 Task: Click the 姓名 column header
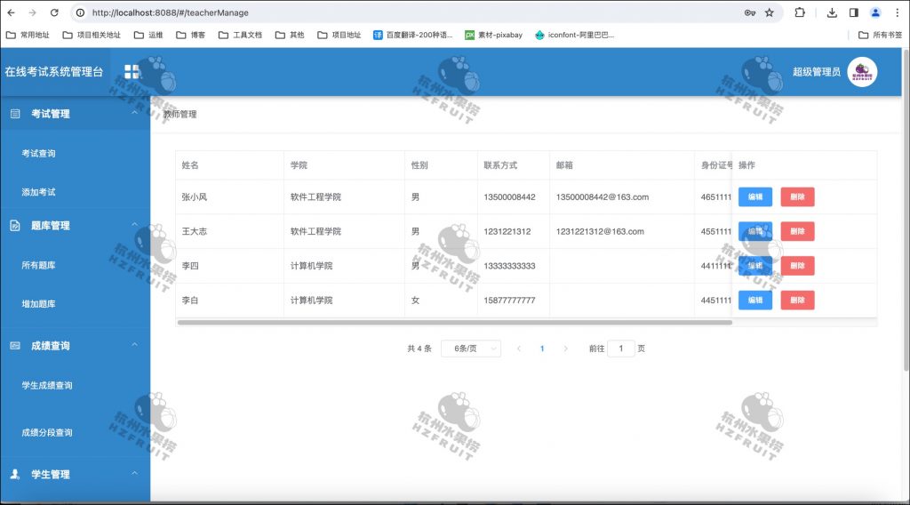coord(190,165)
